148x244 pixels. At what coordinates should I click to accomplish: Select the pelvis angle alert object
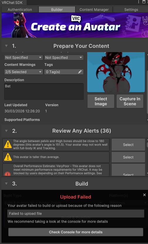(128, 145)
